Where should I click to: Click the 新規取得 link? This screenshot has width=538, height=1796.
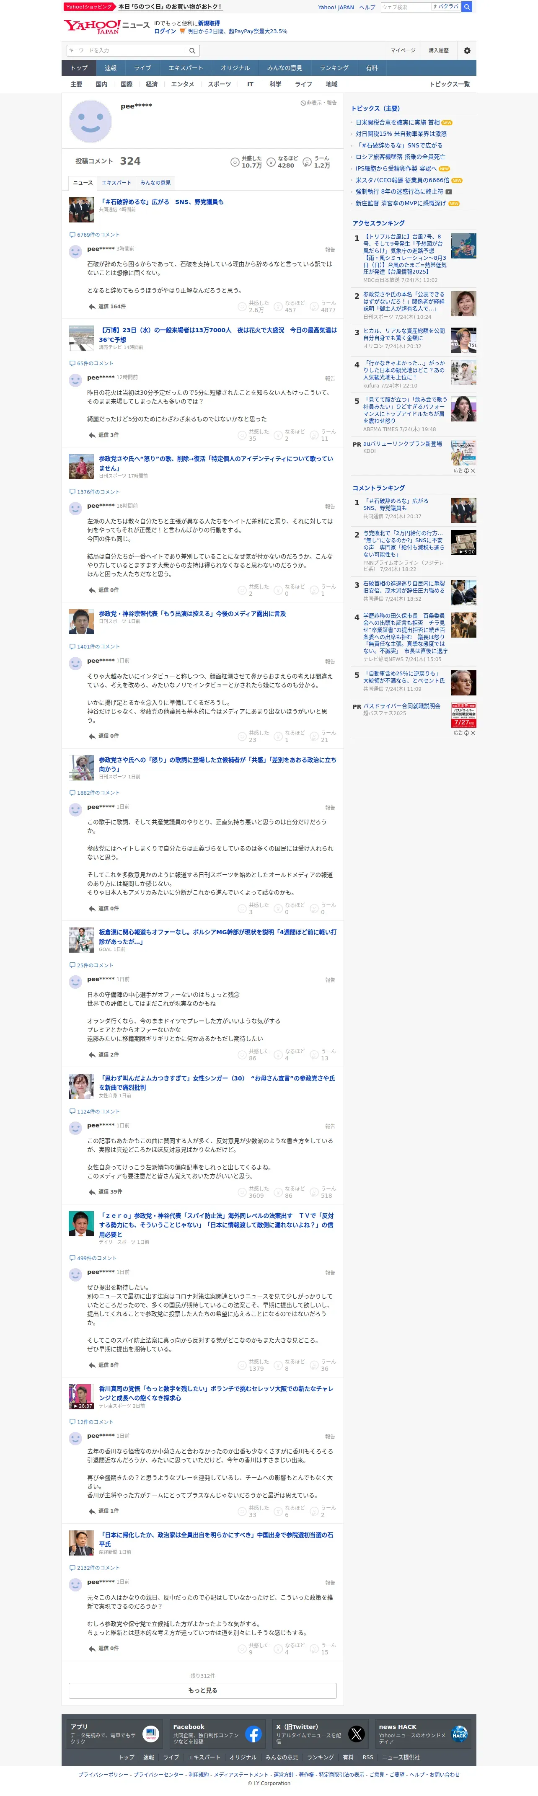[208, 23]
